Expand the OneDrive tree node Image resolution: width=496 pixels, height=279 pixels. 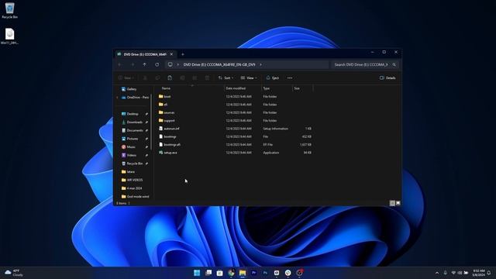(117, 98)
